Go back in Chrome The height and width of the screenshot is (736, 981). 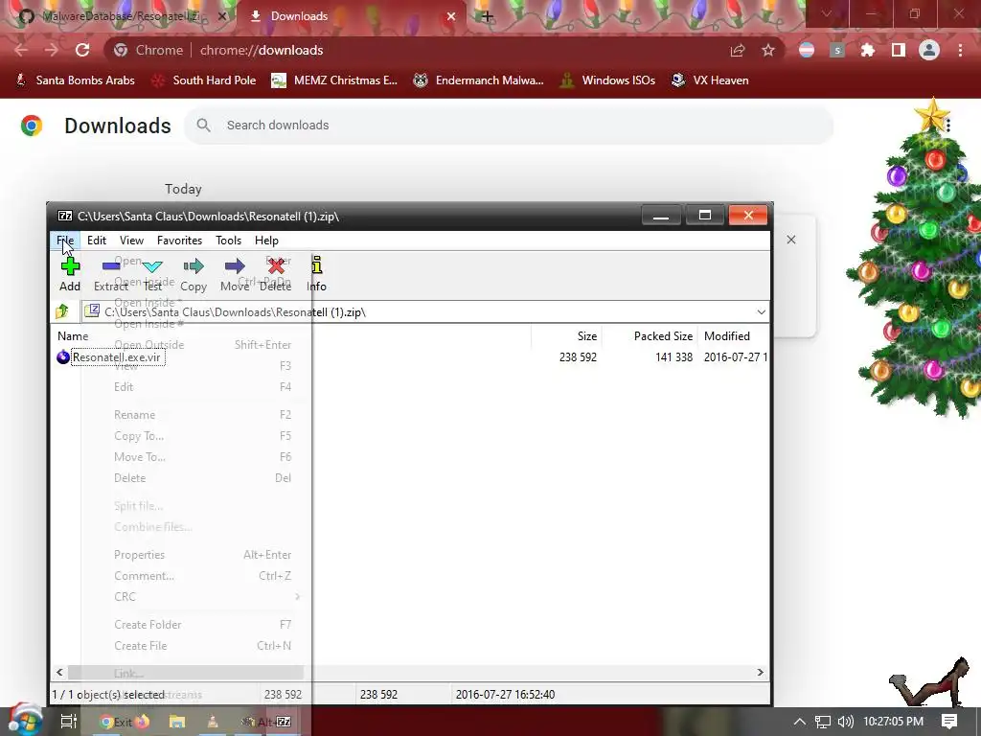click(x=21, y=50)
